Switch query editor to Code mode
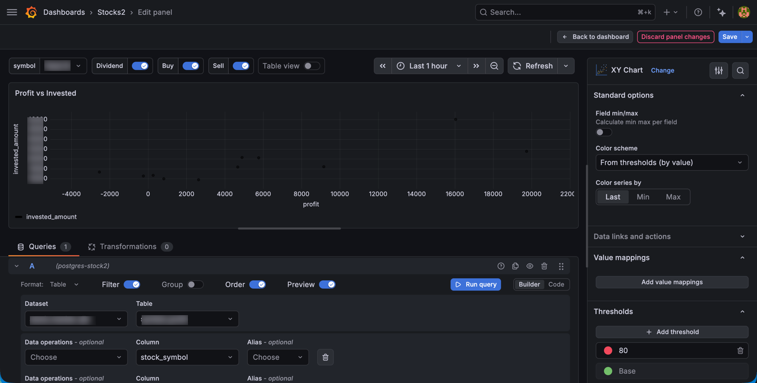The width and height of the screenshot is (757, 383). (x=556, y=284)
